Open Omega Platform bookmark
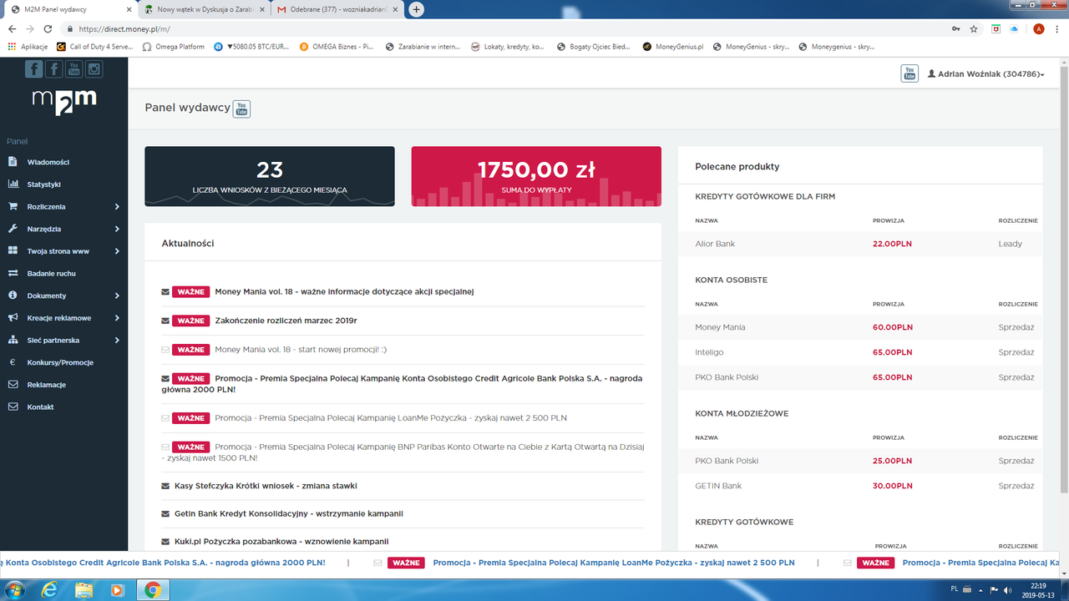Viewport: 1069px width, 601px height. click(x=174, y=47)
